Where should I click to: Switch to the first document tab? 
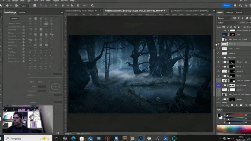[82, 11]
